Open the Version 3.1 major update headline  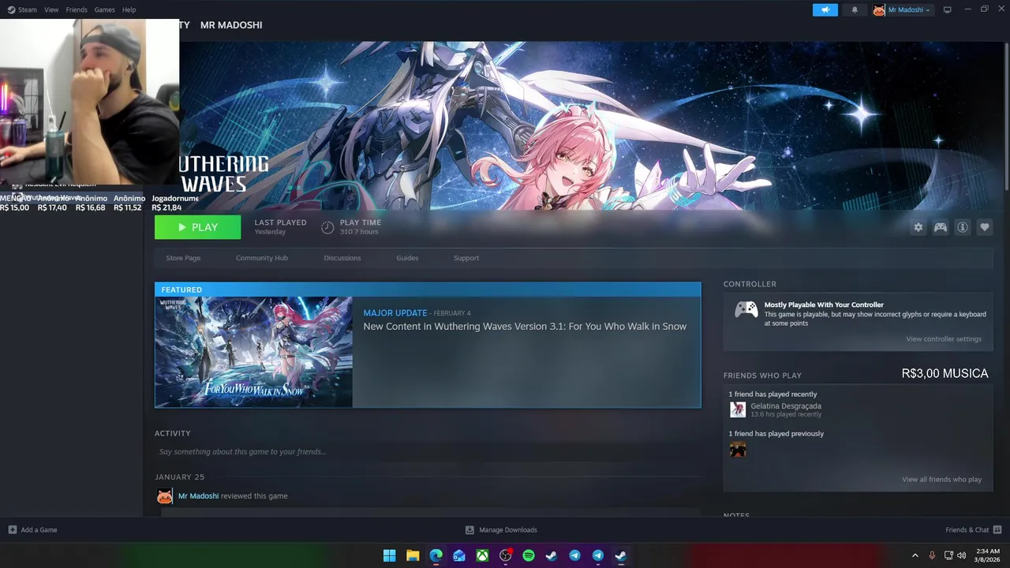tap(525, 327)
